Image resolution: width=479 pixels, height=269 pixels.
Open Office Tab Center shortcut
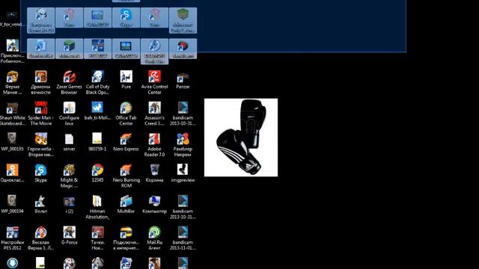tap(126, 114)
